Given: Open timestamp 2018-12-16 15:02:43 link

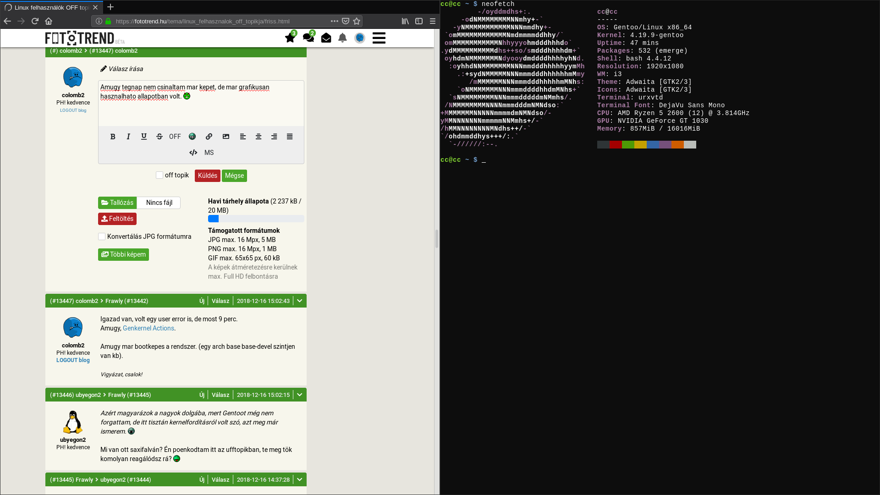Looking at the screenshot, I should coord(263,301).
